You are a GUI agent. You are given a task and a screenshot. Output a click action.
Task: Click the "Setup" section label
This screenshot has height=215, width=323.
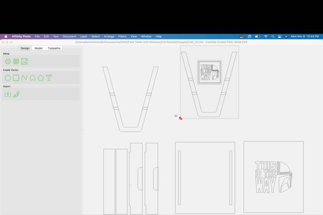(x=6, y=53)
